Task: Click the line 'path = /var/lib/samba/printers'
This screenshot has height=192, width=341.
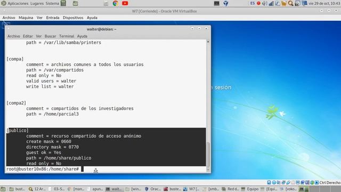Action: pyautogui.click(x=63, y=43)
